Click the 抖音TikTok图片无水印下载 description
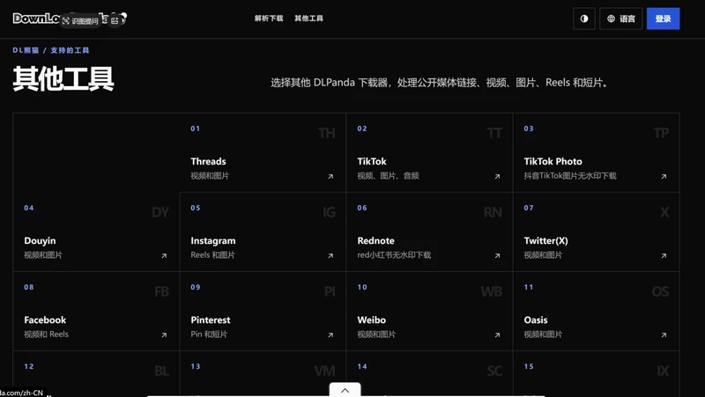 click(x=570, y=175)
